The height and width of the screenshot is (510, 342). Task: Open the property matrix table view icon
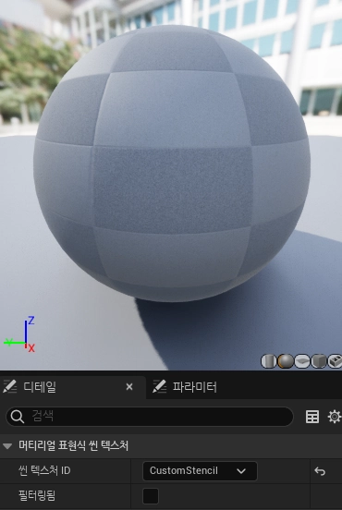tap(312, 417)
